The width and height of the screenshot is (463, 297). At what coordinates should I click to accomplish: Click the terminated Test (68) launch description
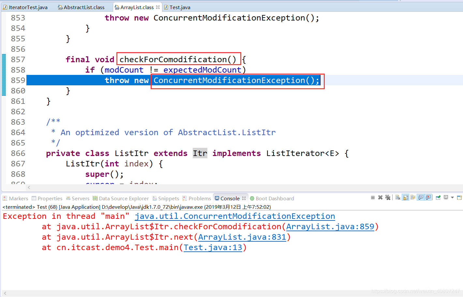click(x=137, y=207)
